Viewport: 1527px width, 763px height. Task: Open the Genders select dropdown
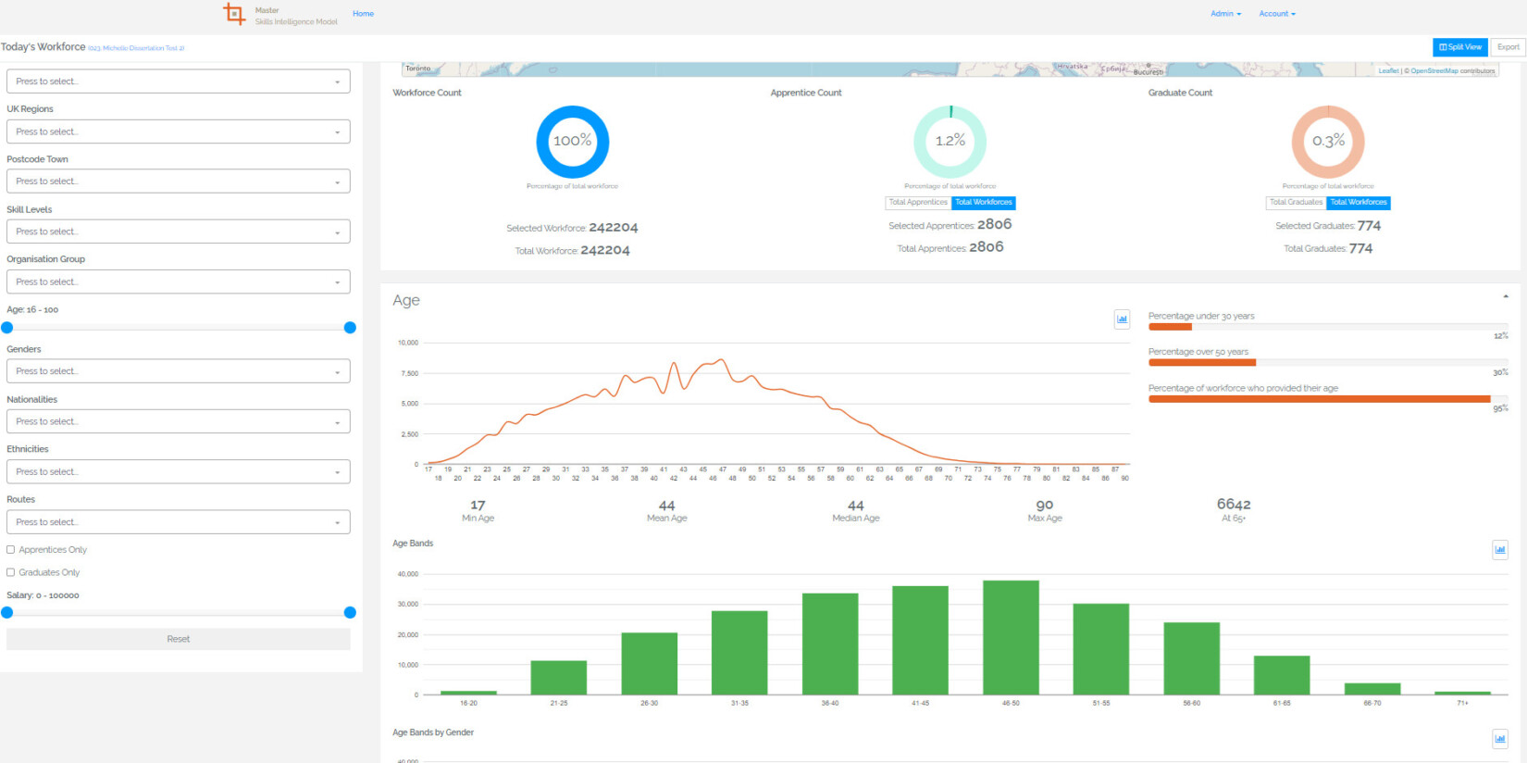pyautogui.click(x=179, y=371)
